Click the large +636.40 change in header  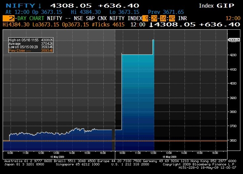119,6
